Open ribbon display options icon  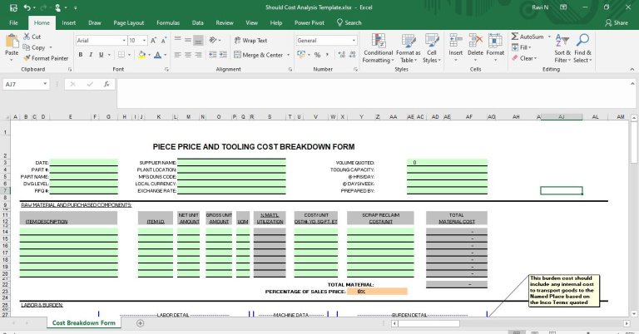pyautogui.click(x=563, y=7)
